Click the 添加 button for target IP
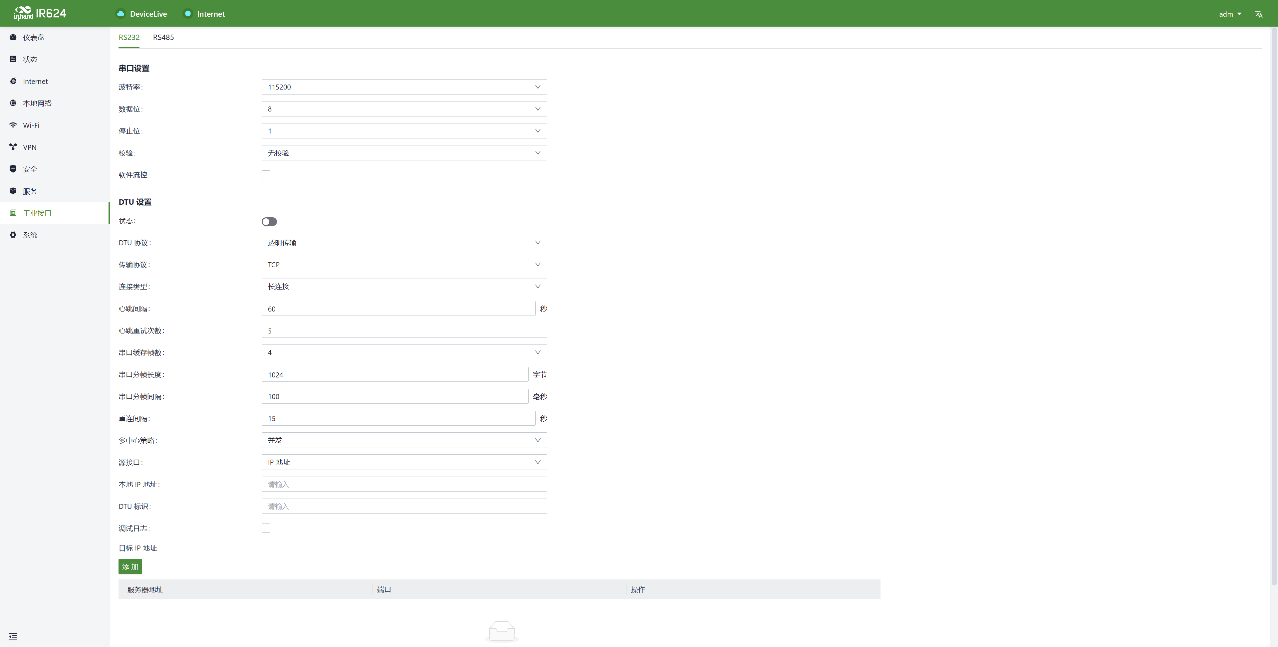This screenshot has width=1278, height=647. (130, 566)
